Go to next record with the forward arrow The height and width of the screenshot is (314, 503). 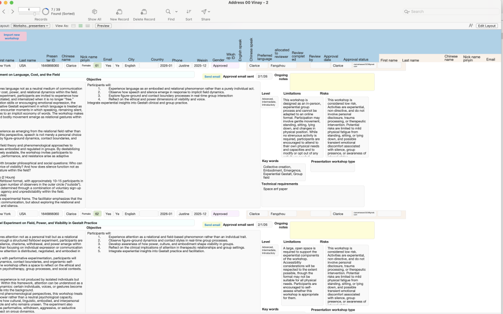(13, 12)
